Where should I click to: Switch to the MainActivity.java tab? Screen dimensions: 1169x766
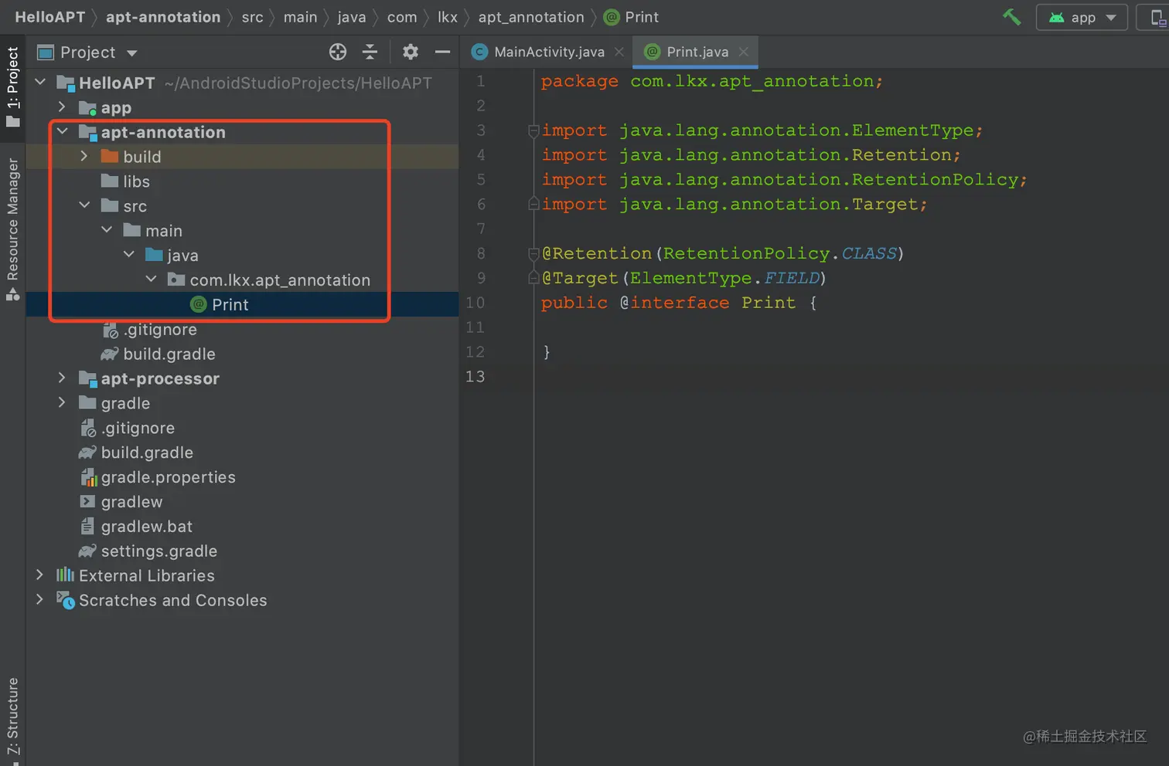[x=549, y=52]
